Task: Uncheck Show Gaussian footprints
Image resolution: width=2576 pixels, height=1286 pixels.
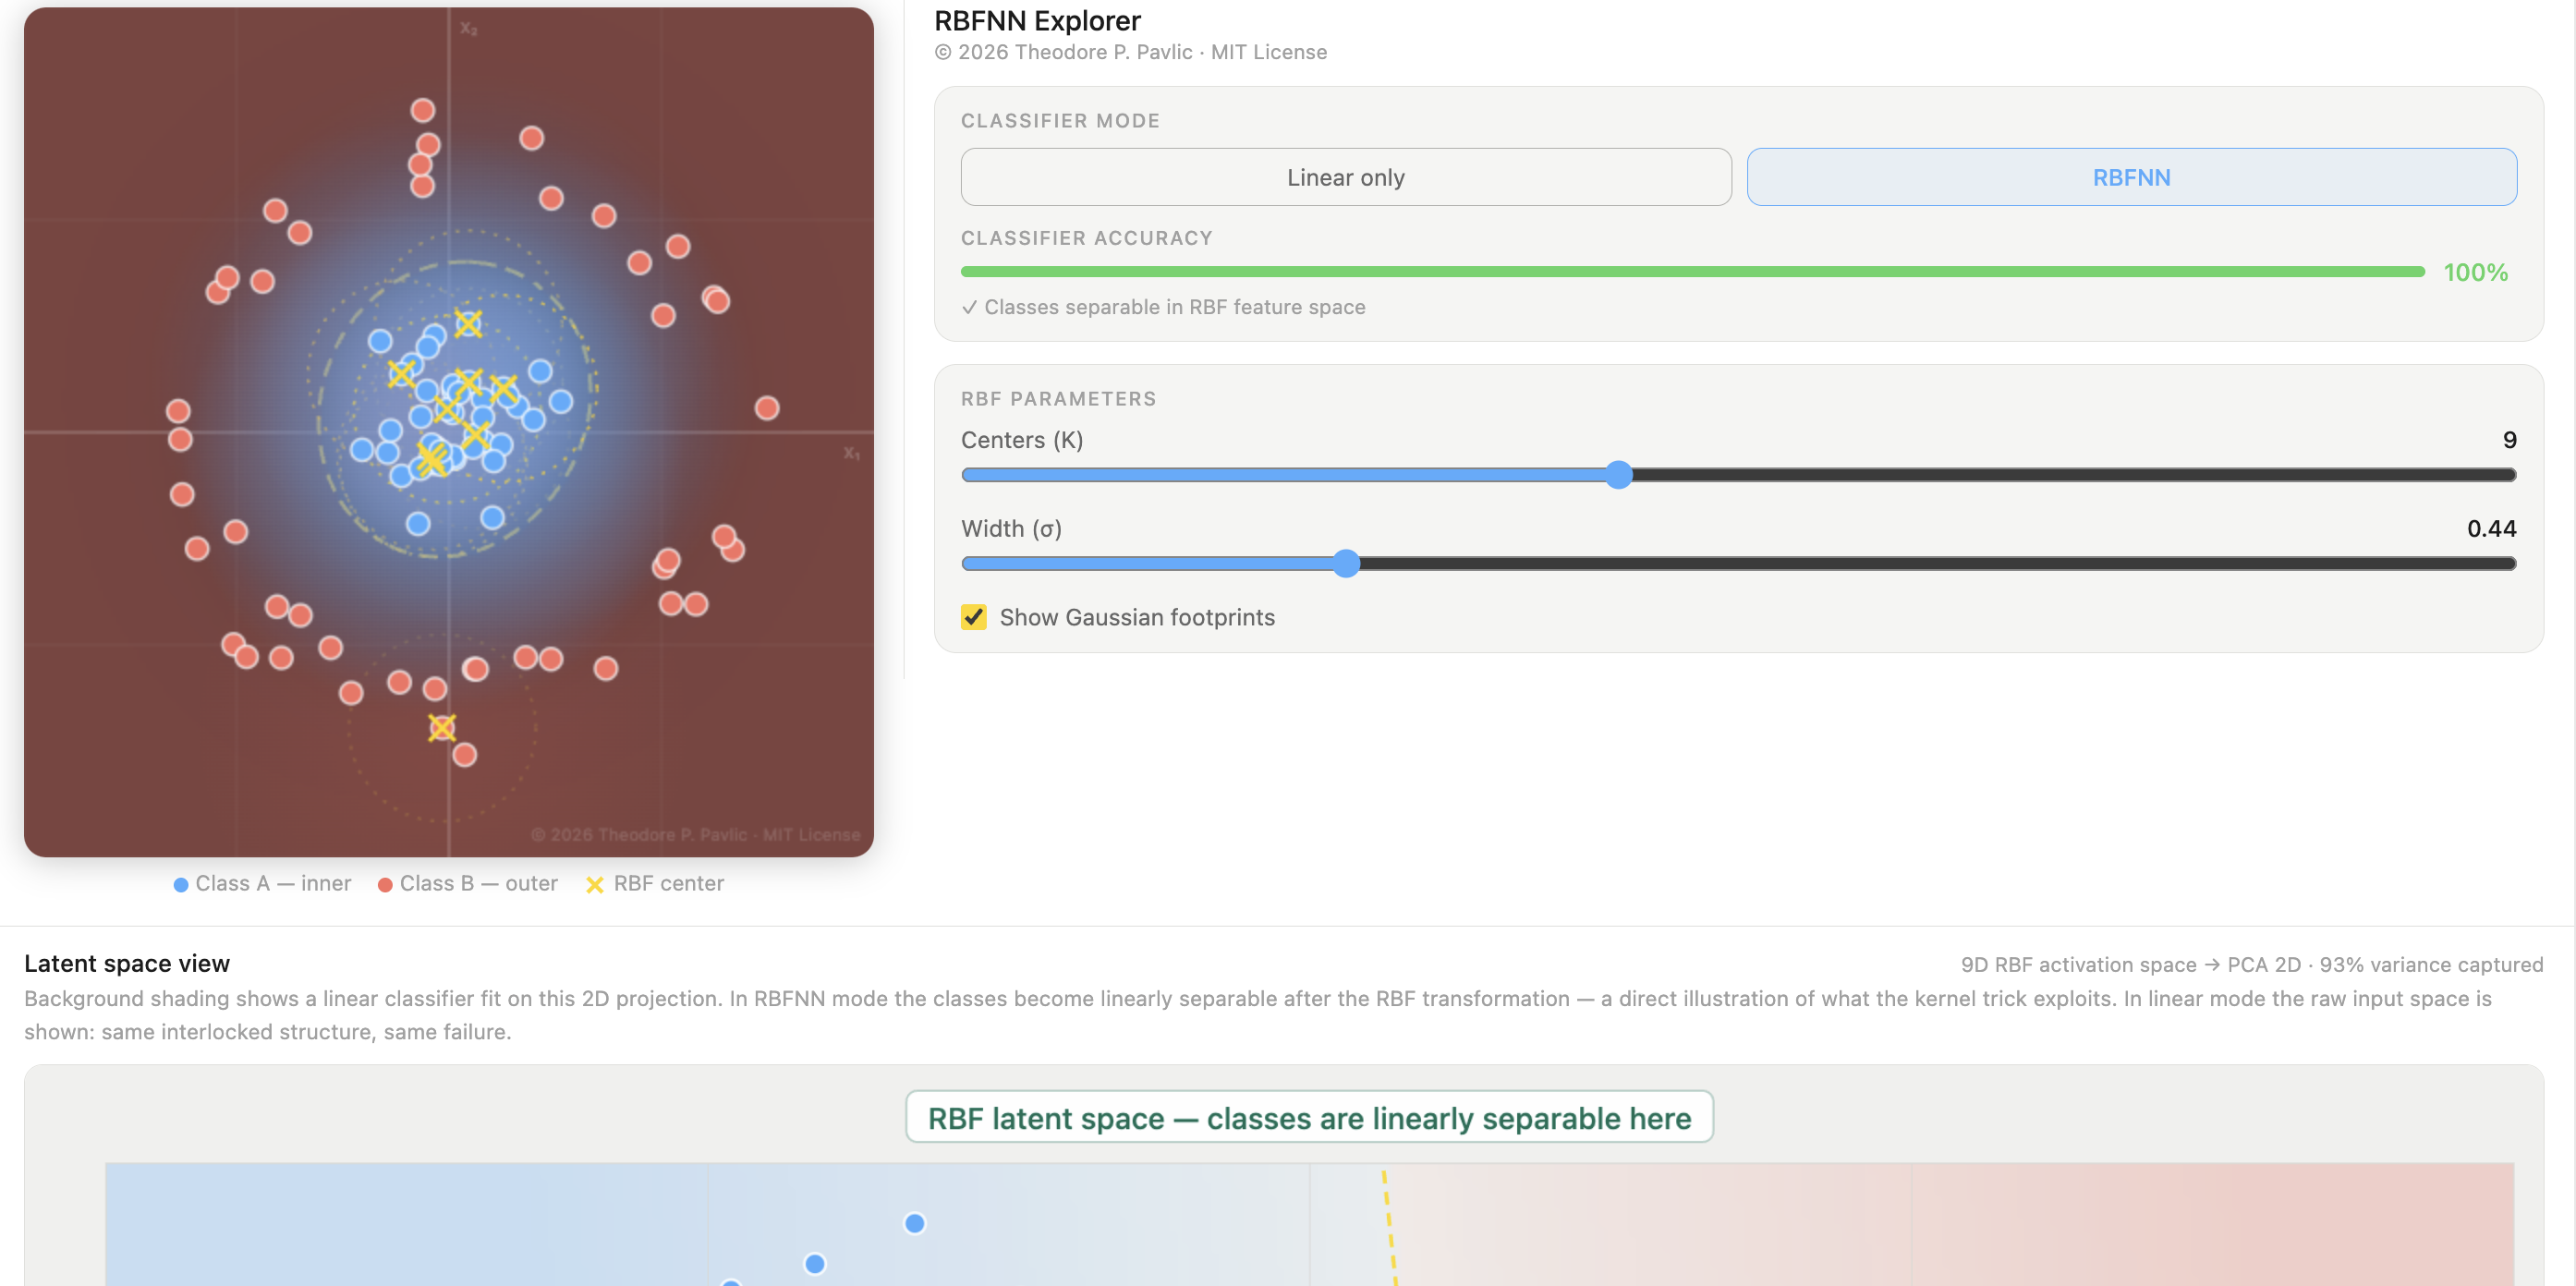Action: [973, 617]
